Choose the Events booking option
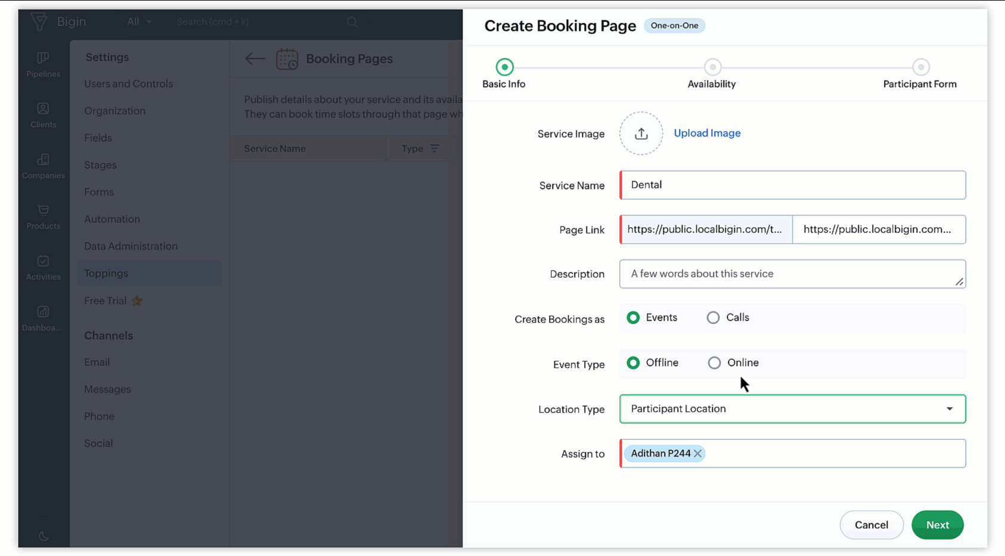This screenshot has height=556, width=1005. click(633, 318)
